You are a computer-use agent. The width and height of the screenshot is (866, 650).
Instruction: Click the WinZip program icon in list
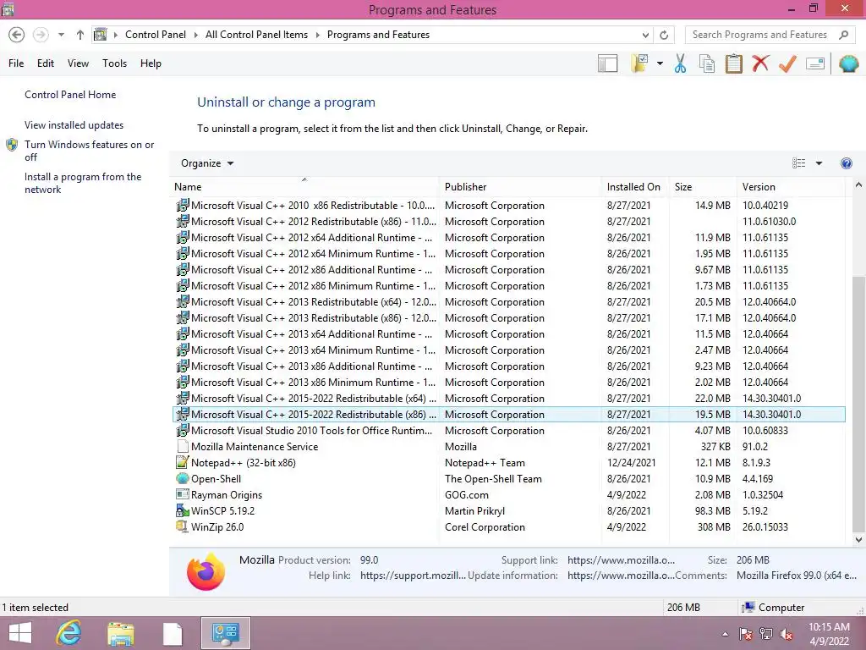click(x=183, y=526)
